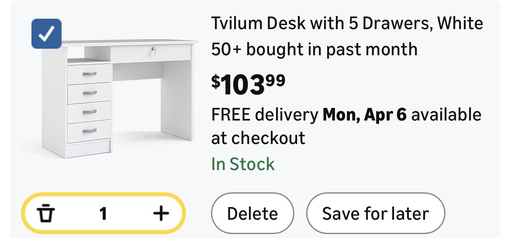Image resolution: width=511 pixels, height=238 pixels.
Task: Click the bold Mon, Apr 6 delivery date
Action: tap(364, 115)
